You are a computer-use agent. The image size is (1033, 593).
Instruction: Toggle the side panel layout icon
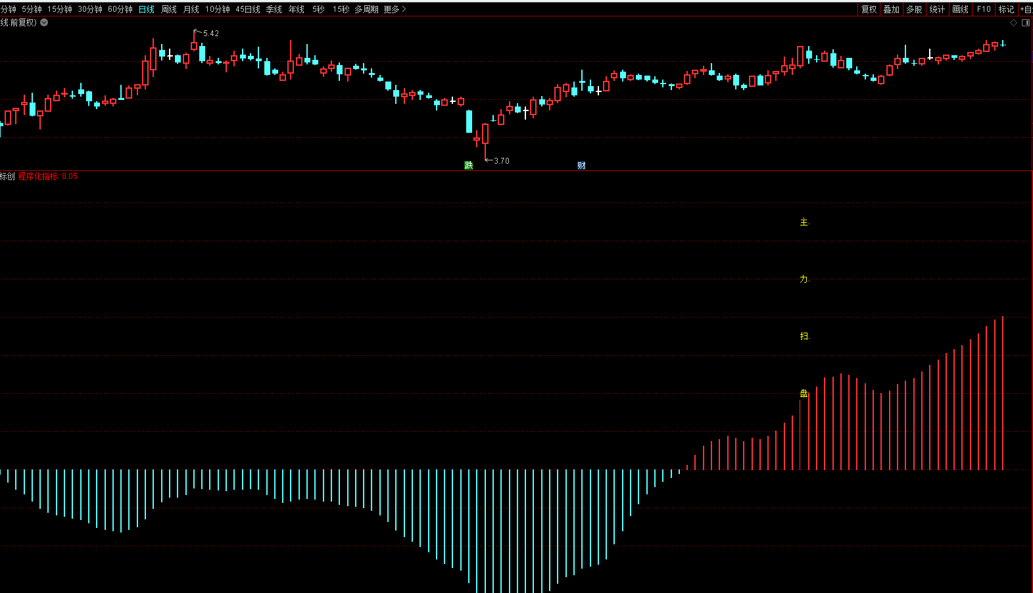tap(1025, 22)
